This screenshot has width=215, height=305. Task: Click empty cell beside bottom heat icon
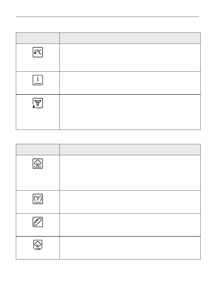[x=130, y=83]
